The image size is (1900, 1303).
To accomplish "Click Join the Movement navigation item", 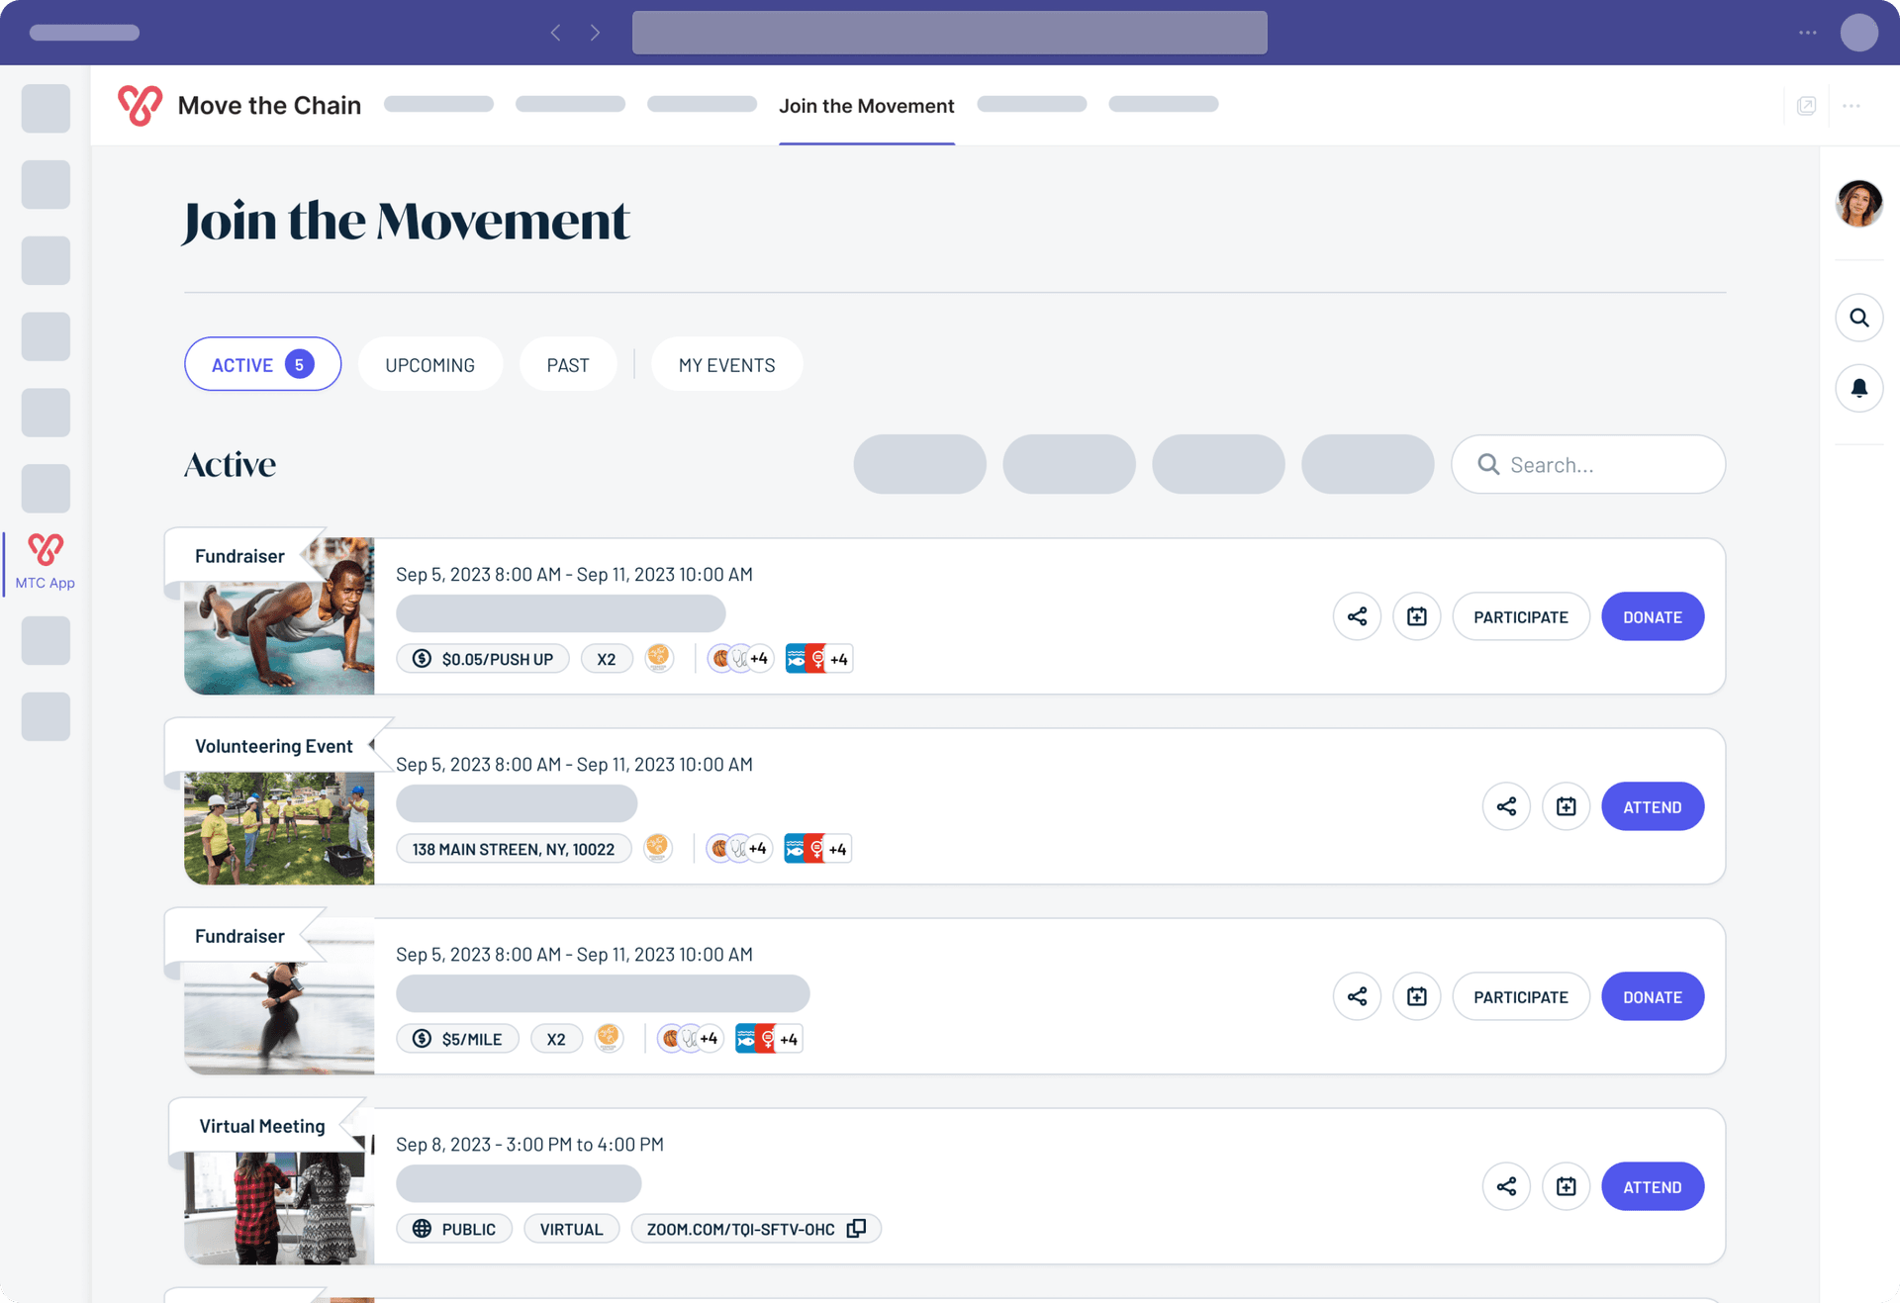I will pos(866,106).
